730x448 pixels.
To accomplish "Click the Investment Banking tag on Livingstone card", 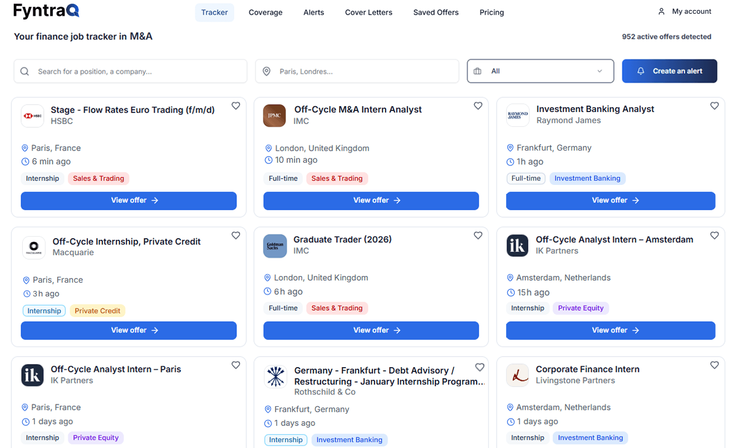I will pyautogui.click(x=590, y=437).
